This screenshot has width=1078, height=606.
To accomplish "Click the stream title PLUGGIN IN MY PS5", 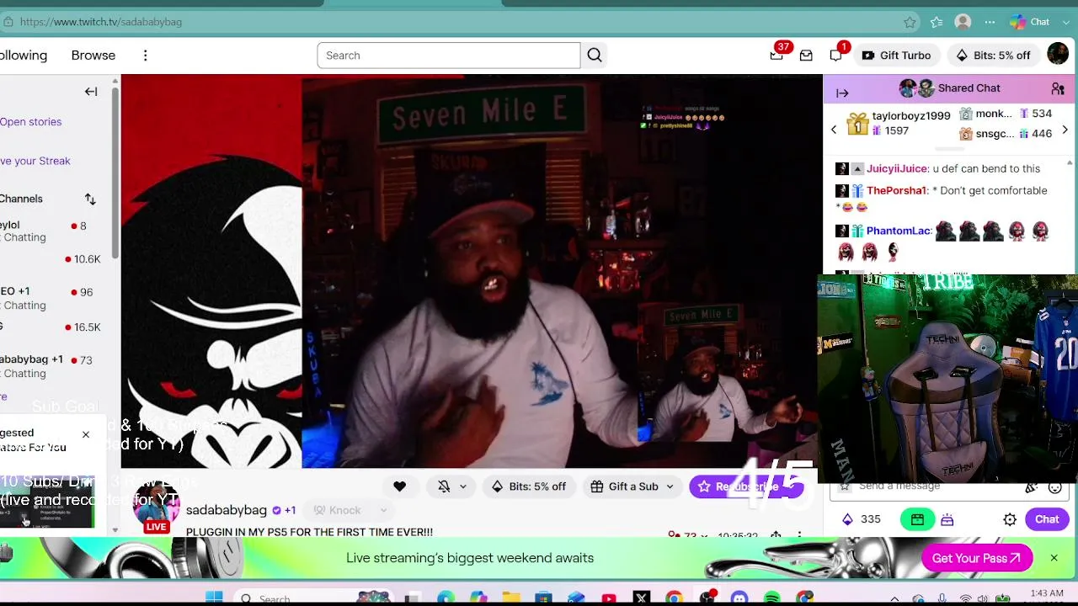I will (309, 532).
